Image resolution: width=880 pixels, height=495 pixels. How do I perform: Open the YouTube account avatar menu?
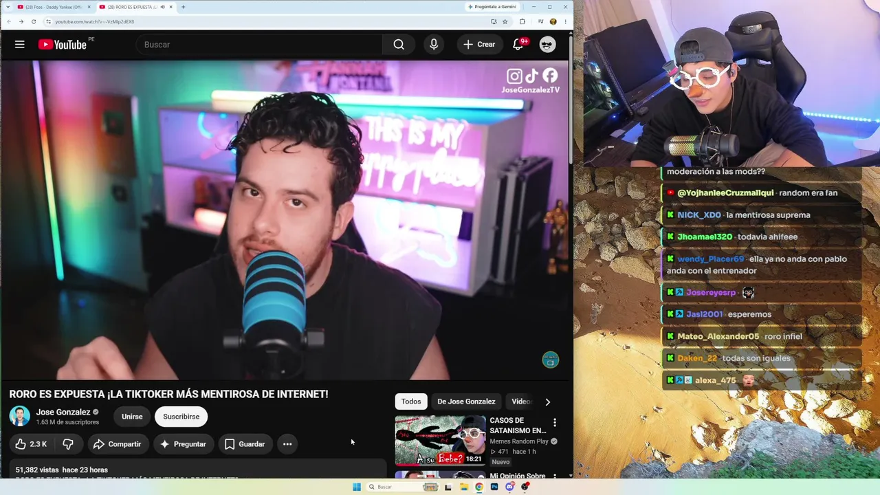(547, 45)
